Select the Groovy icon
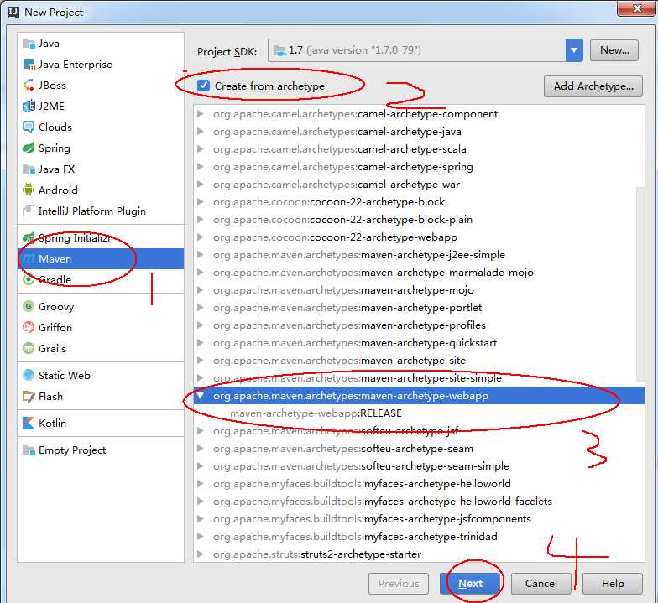 (29, 307)
